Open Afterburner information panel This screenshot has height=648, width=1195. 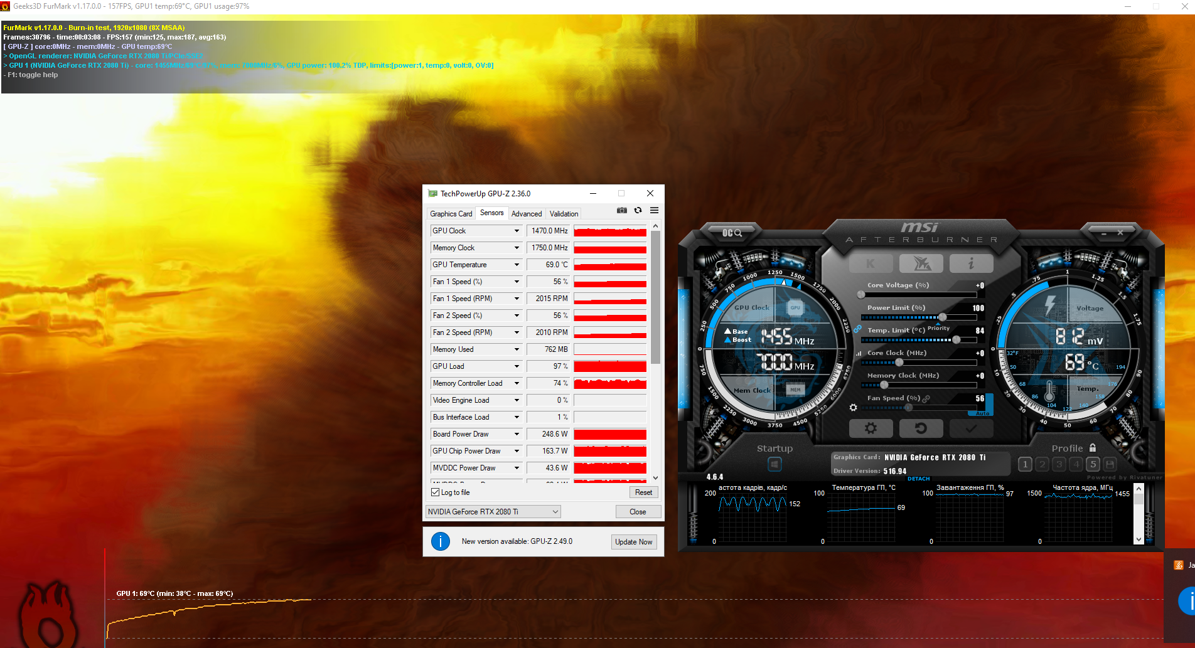coord(971,263)
